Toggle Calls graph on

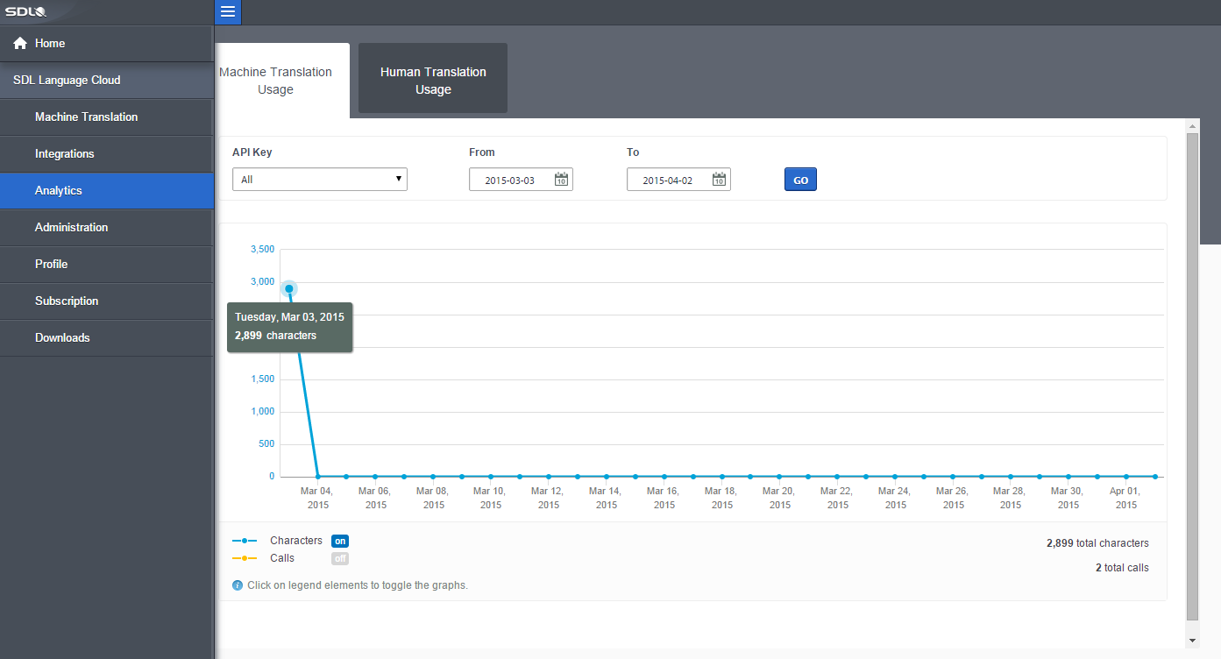[340, 558]
